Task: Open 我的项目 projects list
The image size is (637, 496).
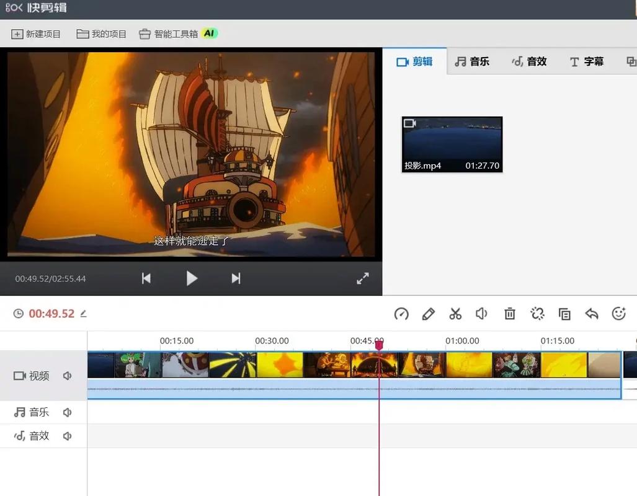Action: pyautogui.click(x=101, y=33)
